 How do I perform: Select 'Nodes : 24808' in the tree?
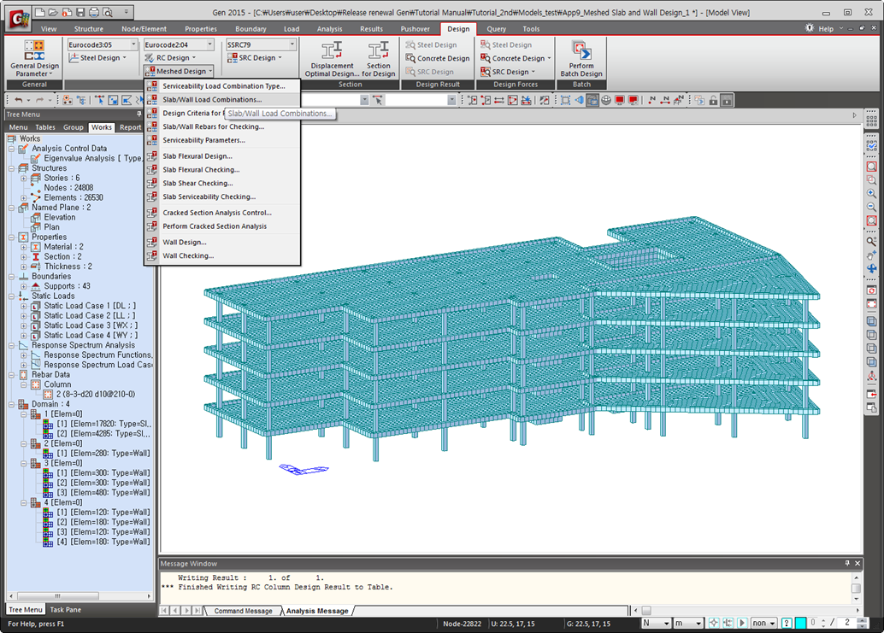click(x=68, y=188)
